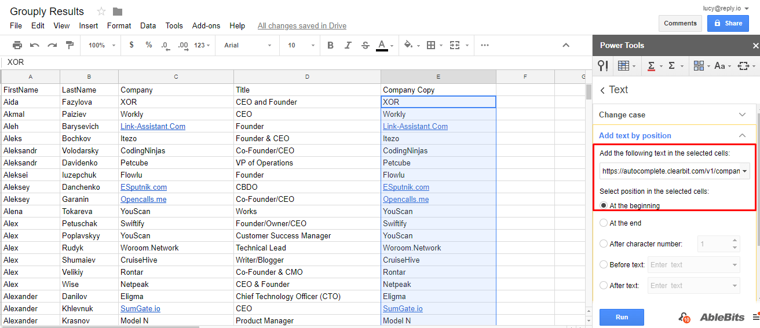The width and height of the screenshot is (760, 328).
Task: Toggle italic formatting
Action: tap(348, 45)
